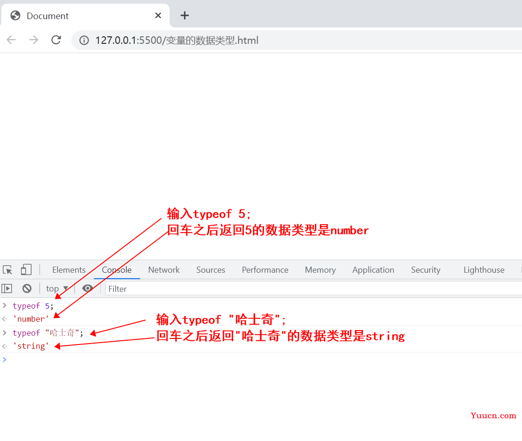Open a new tab with the plus icon

(x=184, y=15)
